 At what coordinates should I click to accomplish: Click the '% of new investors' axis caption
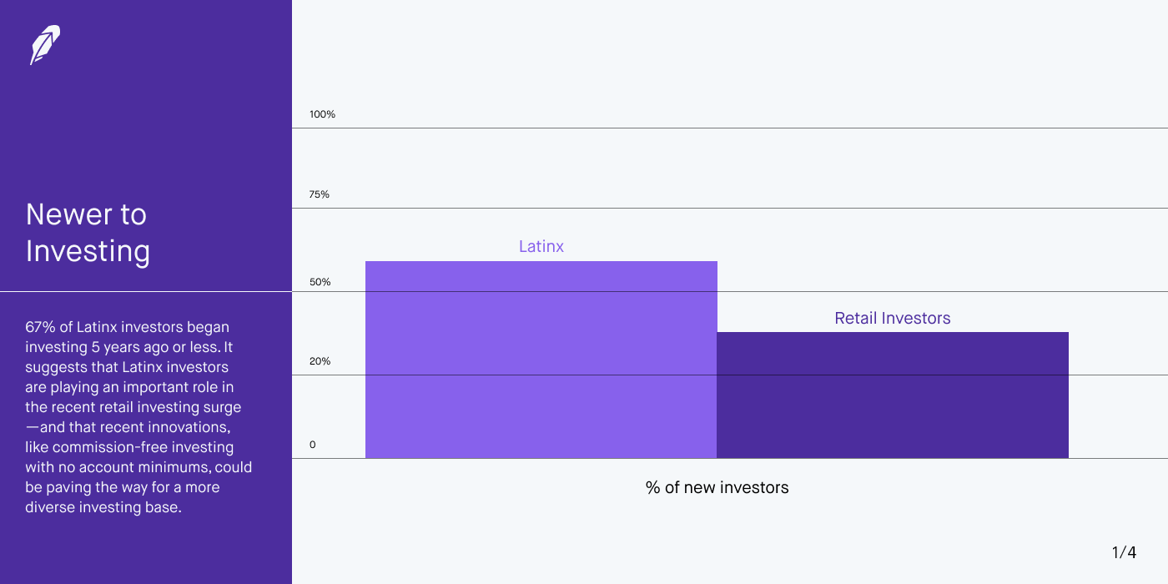pyautogui.click(x=717, y=487)
